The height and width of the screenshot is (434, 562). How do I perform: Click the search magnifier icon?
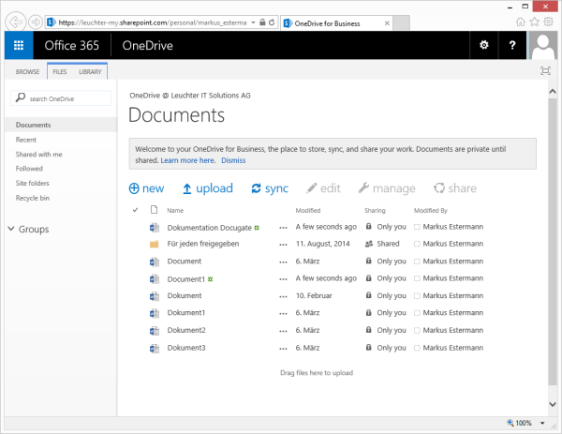(21, 97)
